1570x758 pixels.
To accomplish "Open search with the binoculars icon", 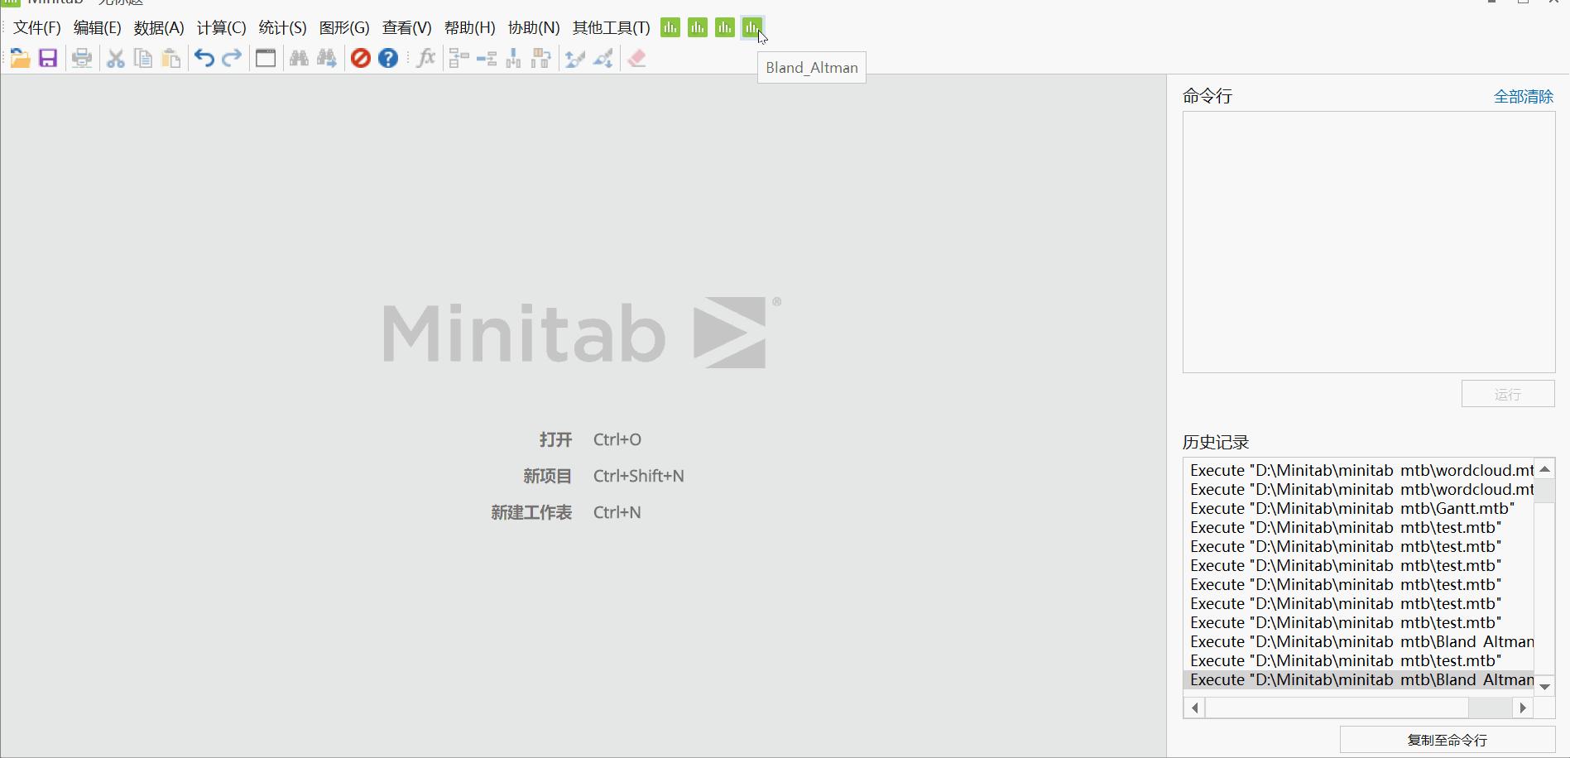I will (x=299, y=58).
